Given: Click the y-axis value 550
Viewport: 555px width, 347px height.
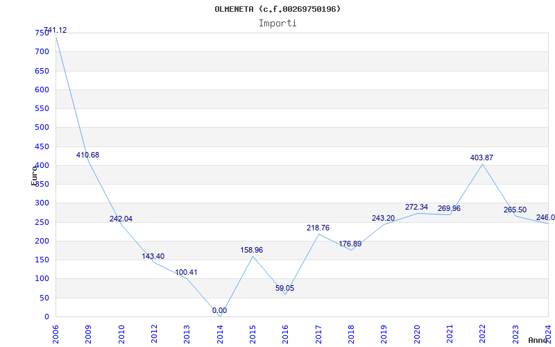Looking at the screenshot, I should (x=42, y=108).
